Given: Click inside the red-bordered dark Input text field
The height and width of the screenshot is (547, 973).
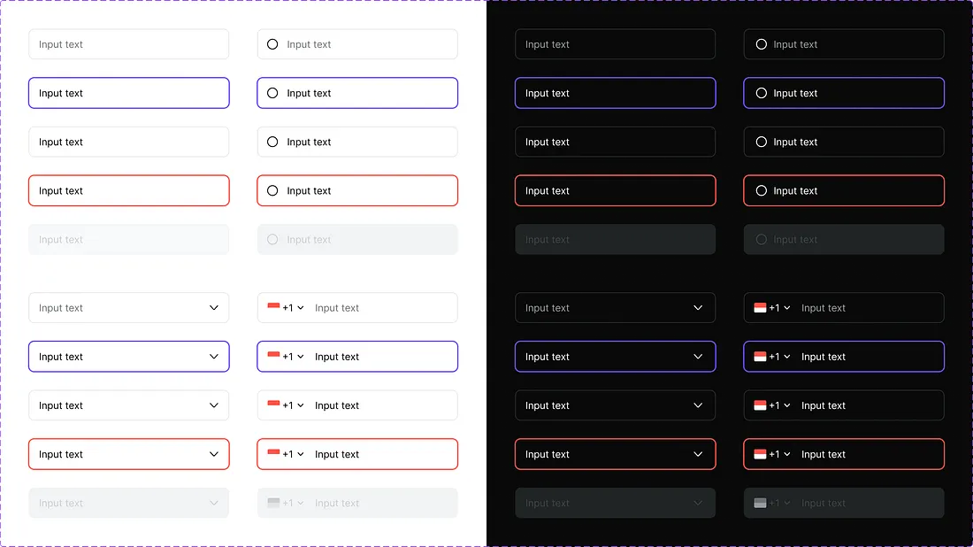Looking at the screenshot, I should [615, 190].
